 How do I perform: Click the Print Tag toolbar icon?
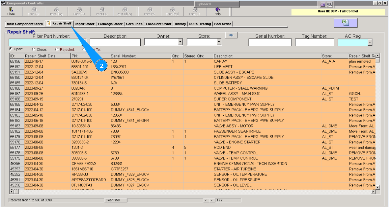coord(56,12)
